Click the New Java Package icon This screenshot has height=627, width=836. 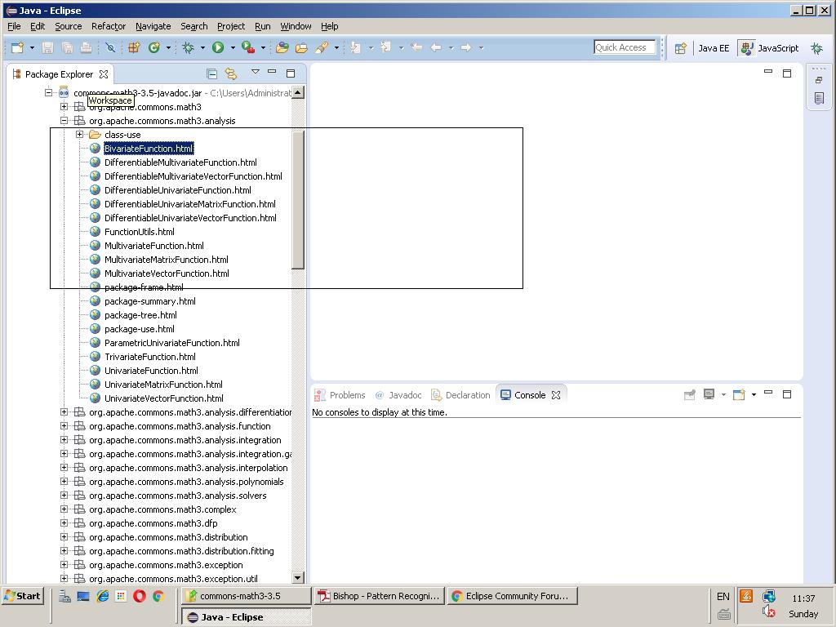pyautogui.click(x=134, y=47)
